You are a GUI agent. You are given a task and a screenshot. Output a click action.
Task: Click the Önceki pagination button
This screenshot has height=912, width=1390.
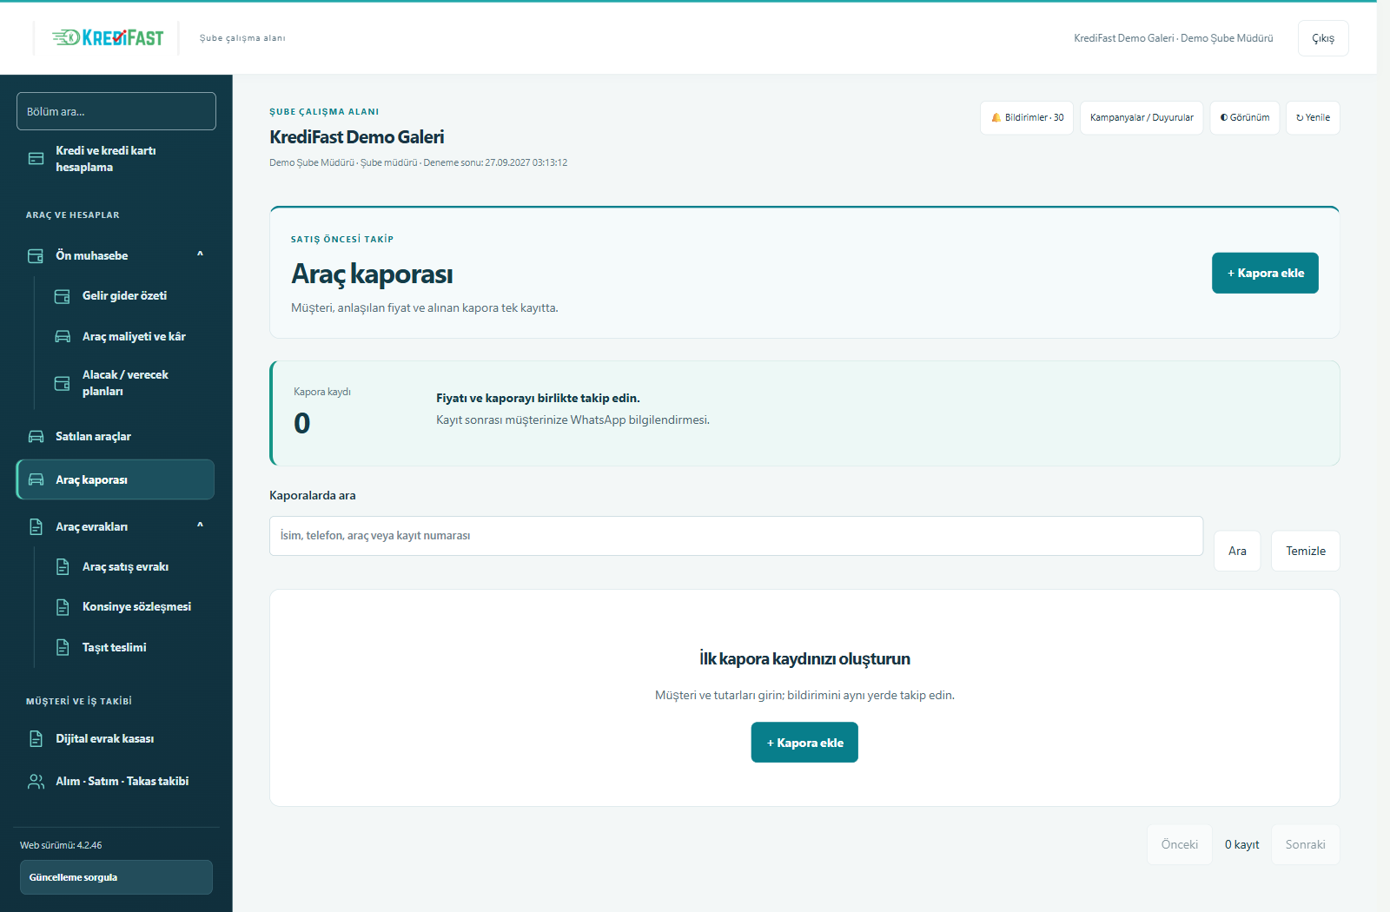click(x=1179, y=844)
